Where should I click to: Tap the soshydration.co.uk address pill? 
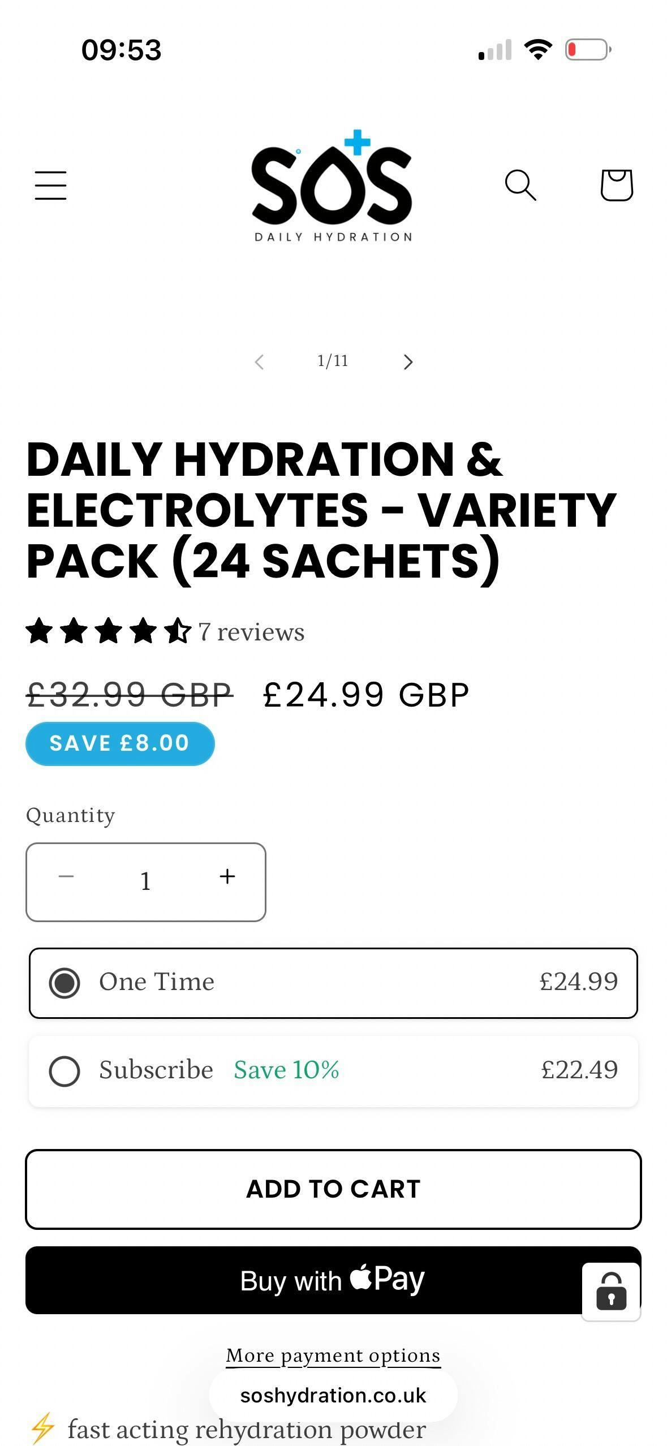coord(333,1396)
